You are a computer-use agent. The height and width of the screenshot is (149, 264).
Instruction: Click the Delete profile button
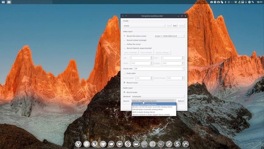pos(181,26)
